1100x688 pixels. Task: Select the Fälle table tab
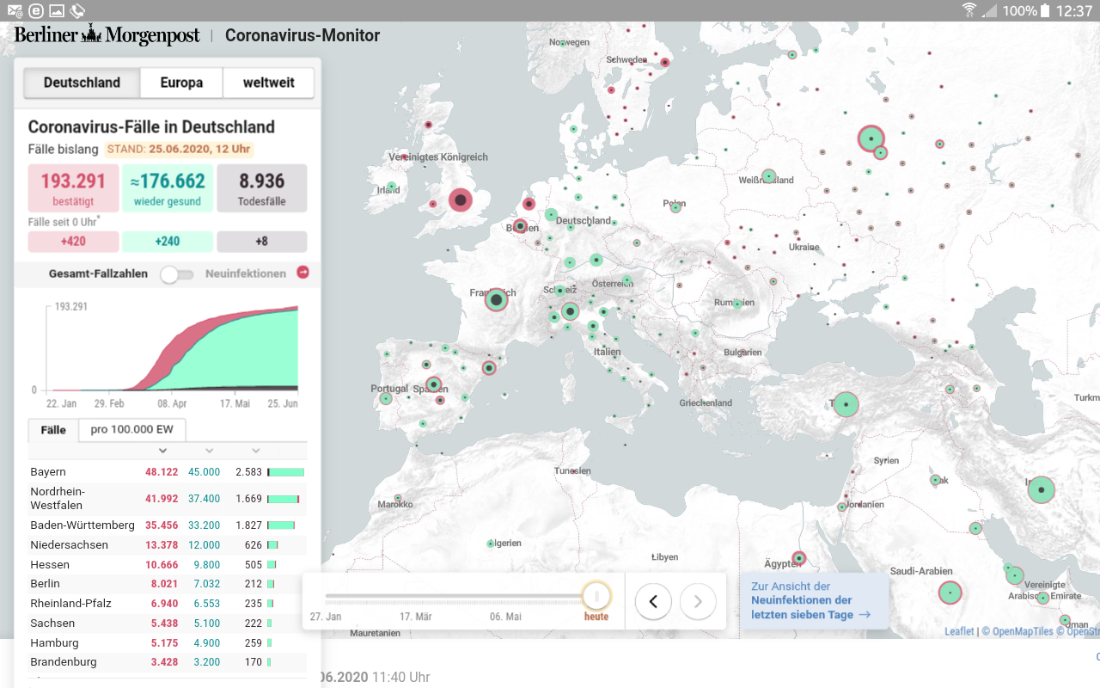[x=53, y=429]
